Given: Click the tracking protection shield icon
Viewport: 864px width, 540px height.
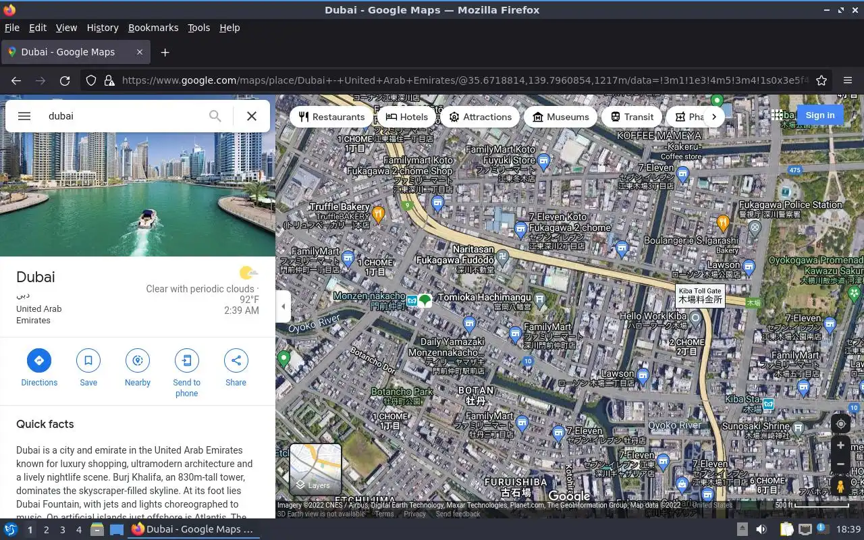Looking at the screenshot, I should 91,80.
